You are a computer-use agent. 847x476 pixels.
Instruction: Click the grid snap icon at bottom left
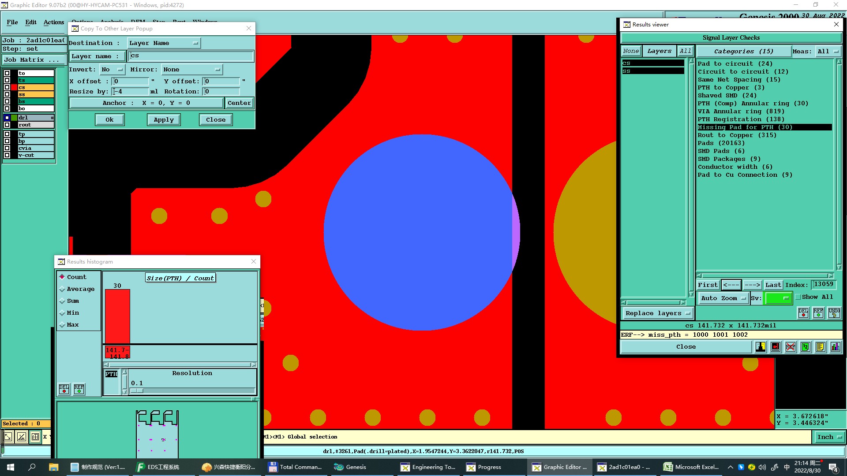pos(35,437)
